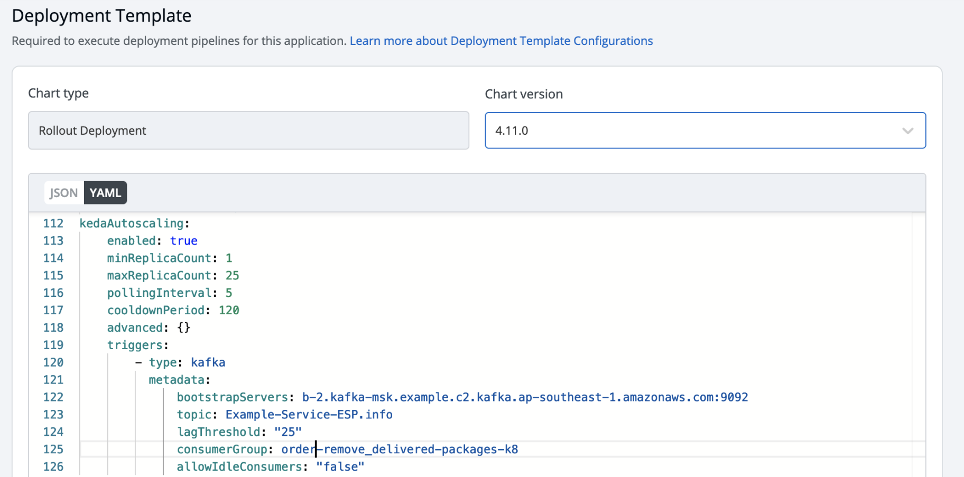Click the Chart version label
Image resolution: width=964 pixels, height=477 pixels.
click(524, 94)
